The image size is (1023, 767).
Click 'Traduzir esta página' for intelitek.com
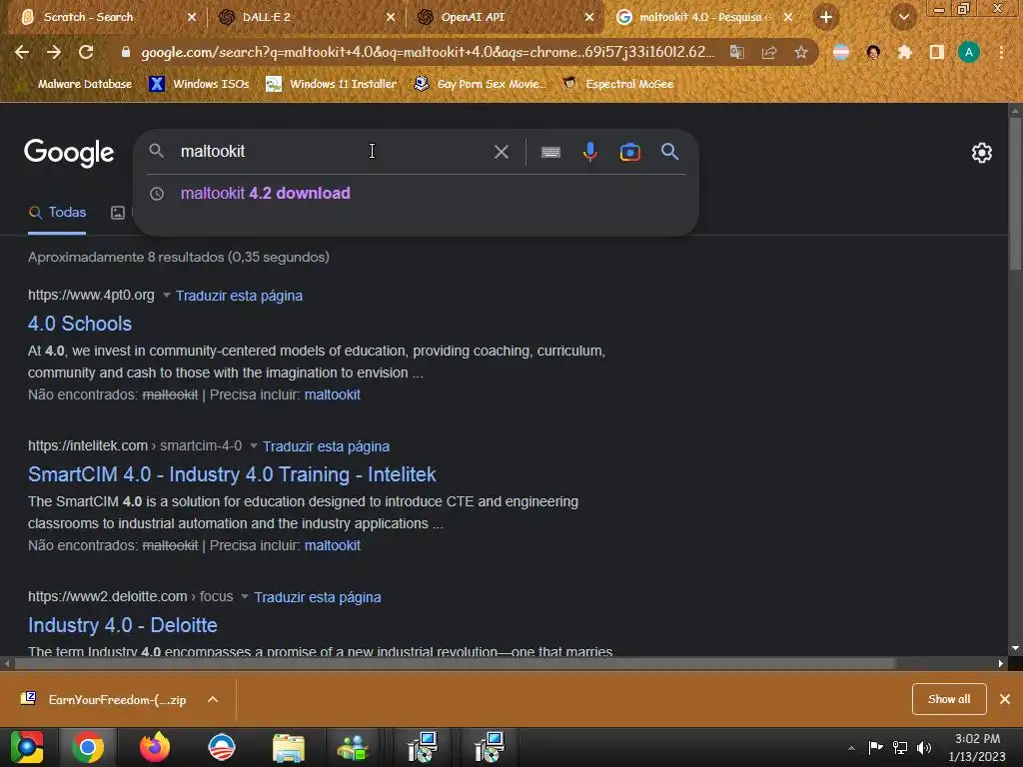pos(326,446)
